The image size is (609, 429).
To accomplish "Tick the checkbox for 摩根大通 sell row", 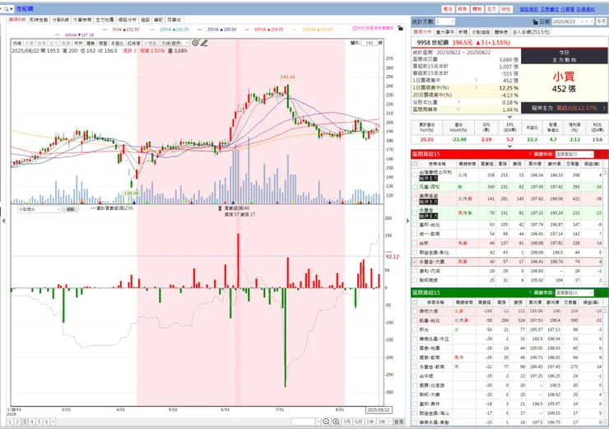I will (x=415, y=311).
